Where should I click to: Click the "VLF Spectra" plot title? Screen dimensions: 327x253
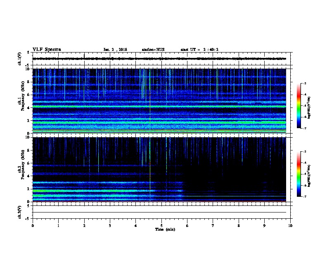coord(47,50)
